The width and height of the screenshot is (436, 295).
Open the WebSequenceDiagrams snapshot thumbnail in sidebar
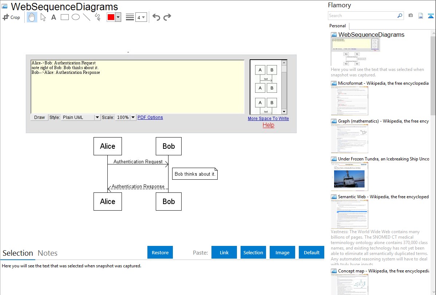pyautogui.click(x=356, y=52)
